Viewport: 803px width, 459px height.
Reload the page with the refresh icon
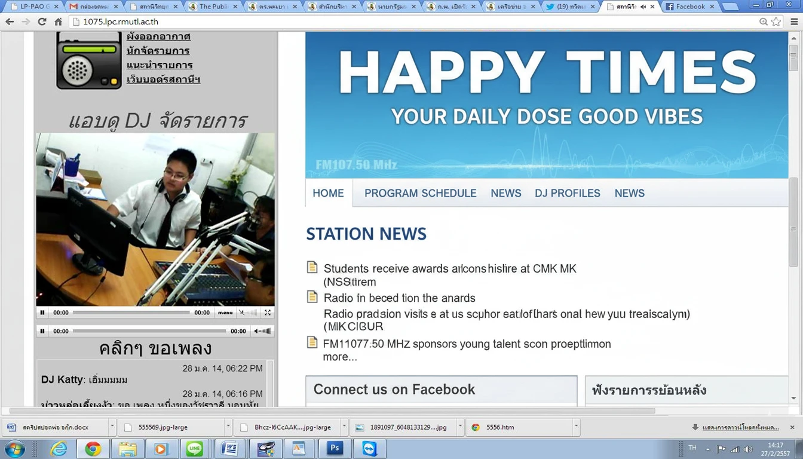42,22
